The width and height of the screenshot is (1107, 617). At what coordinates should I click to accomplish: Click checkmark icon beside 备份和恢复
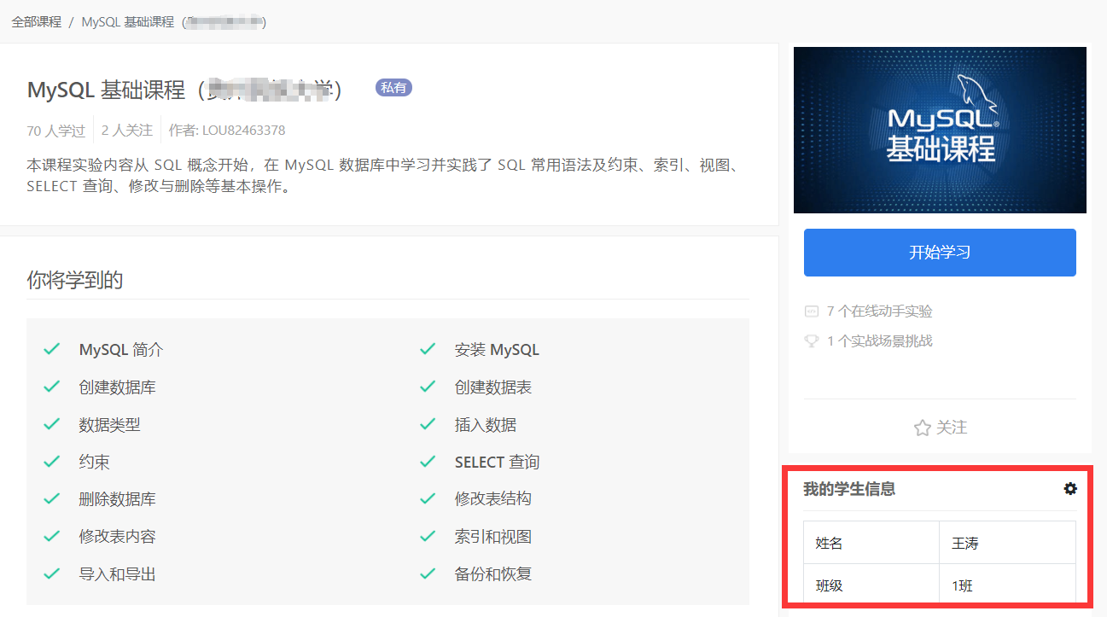coord(428,573)
